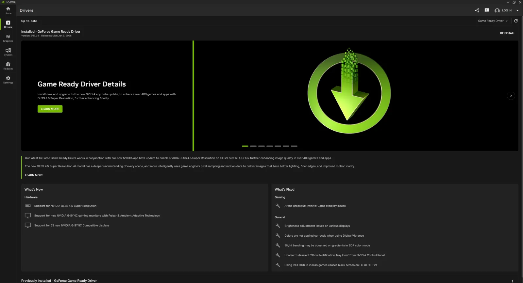Refresh the driver list with the reload icon
This screenshot has width=523, height=283.
click(516, 21)
